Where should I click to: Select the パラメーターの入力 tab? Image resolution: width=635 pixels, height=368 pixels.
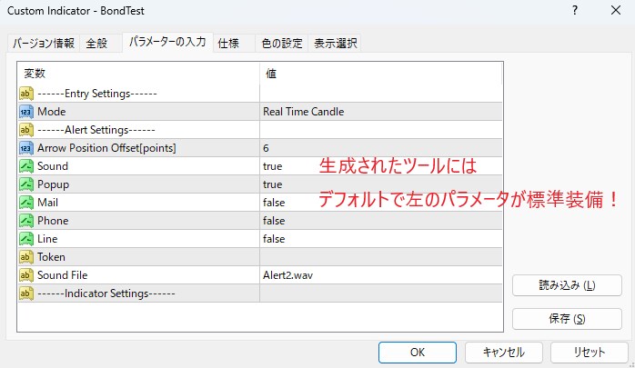coord(167,42)
